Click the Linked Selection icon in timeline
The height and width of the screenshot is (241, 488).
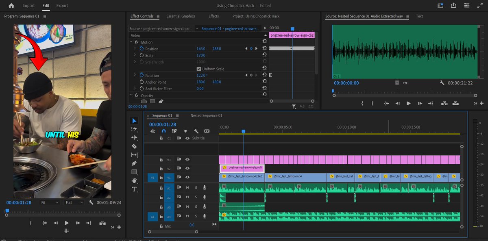pos(174,131)
